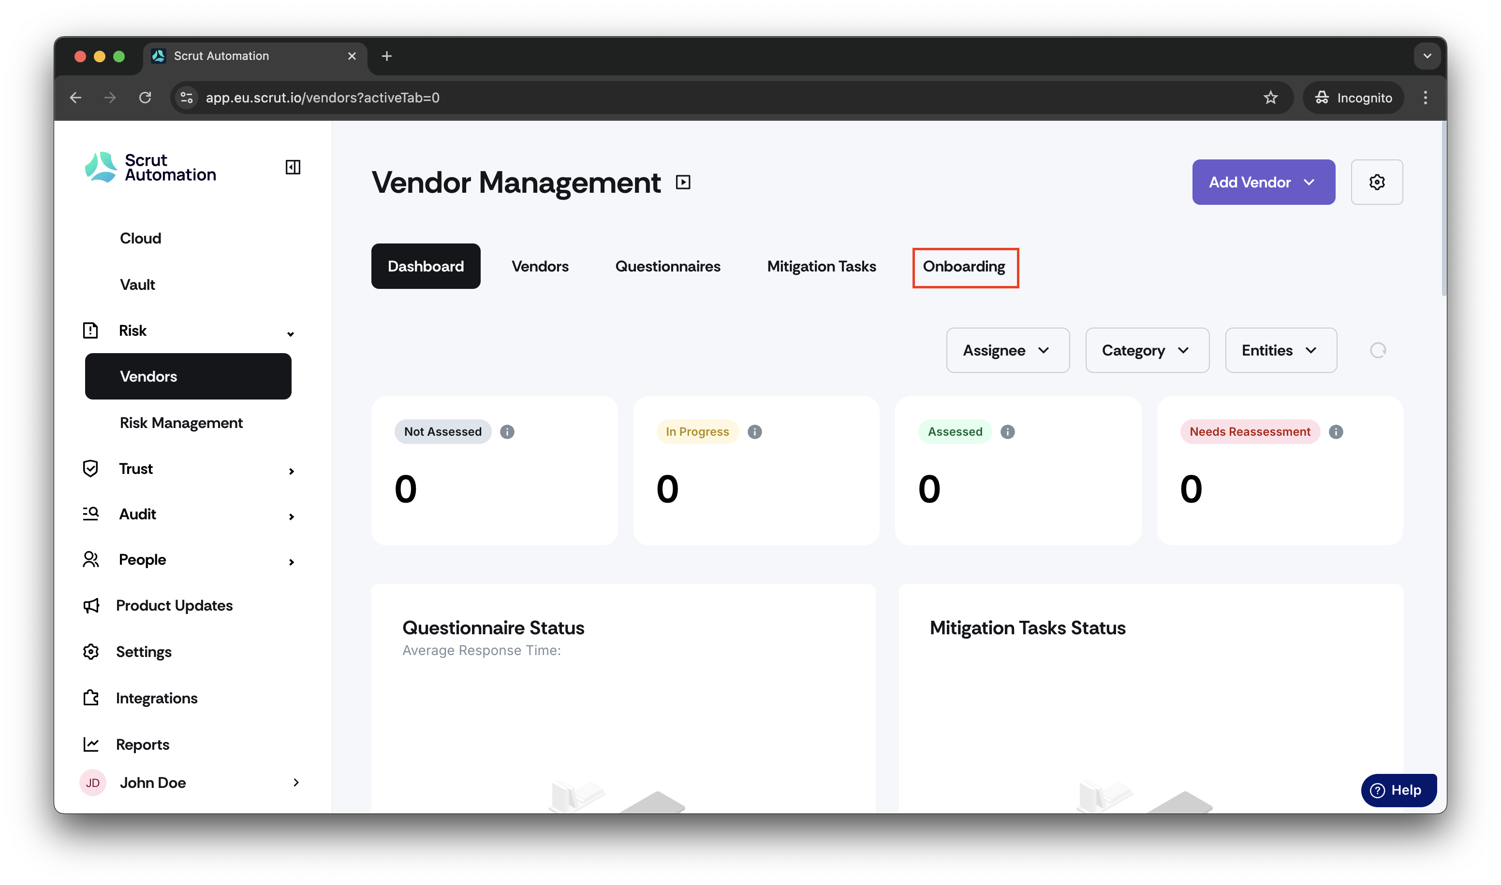Switch to the Questionnaires tab
The height and width of the screenshot is (885, 1501).
pyautogui.click(x=668, y=267)
